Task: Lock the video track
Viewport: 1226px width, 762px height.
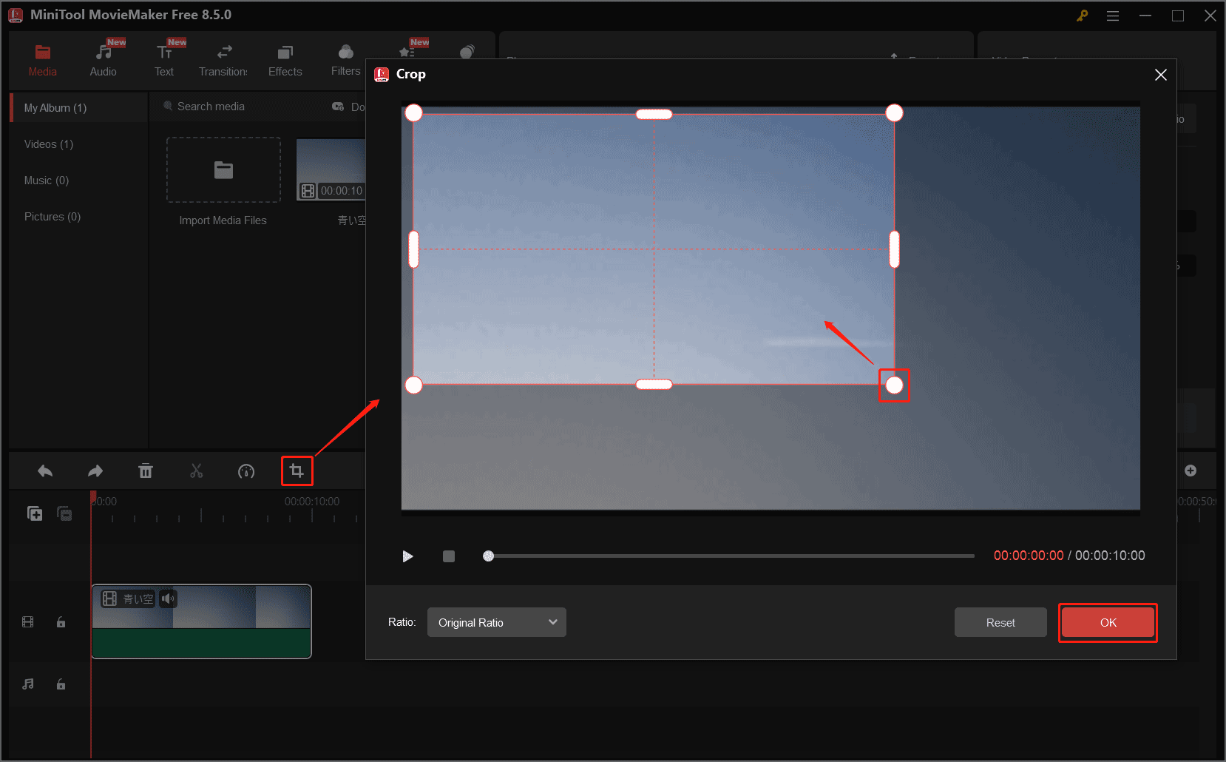Action: tap(61, 621)
